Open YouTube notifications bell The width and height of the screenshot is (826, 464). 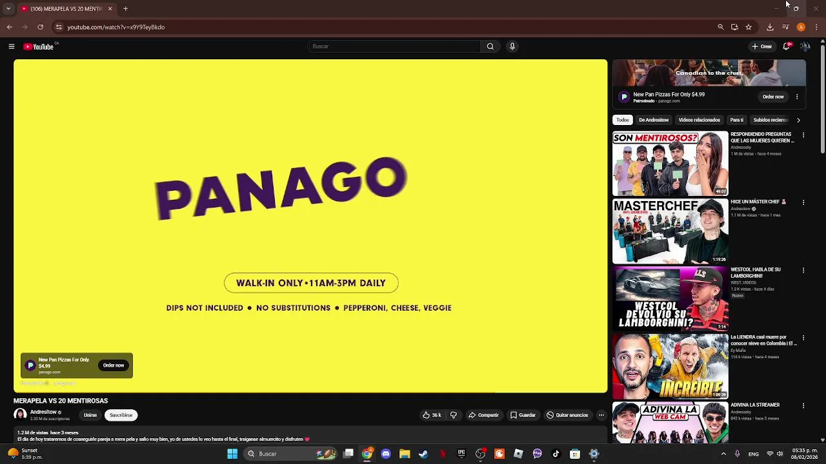pyautogui.click(x=787, y=46)
